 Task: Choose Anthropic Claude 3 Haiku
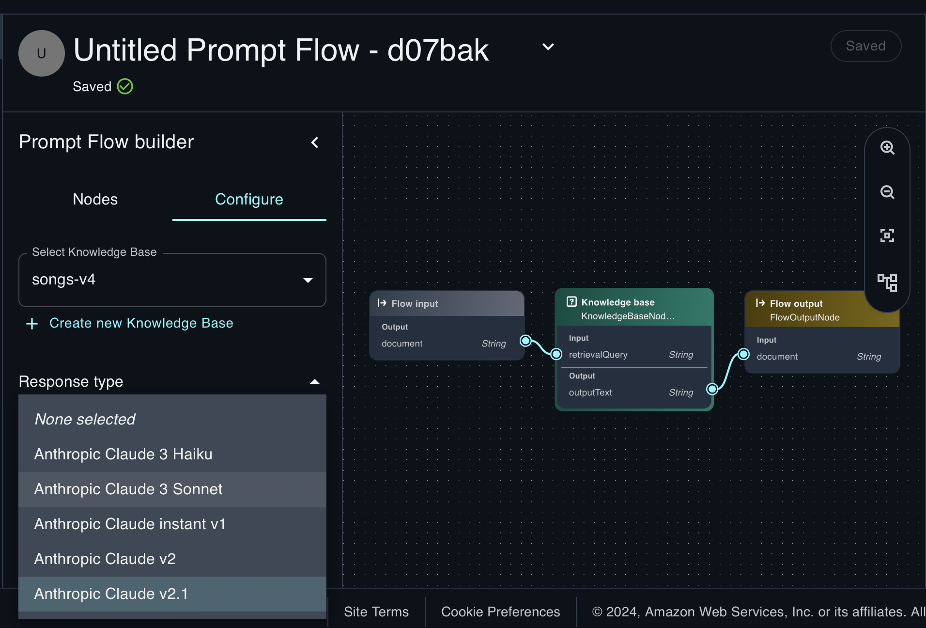tap(172, 455)
